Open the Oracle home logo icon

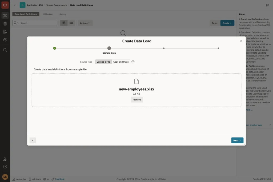[5, 5]
